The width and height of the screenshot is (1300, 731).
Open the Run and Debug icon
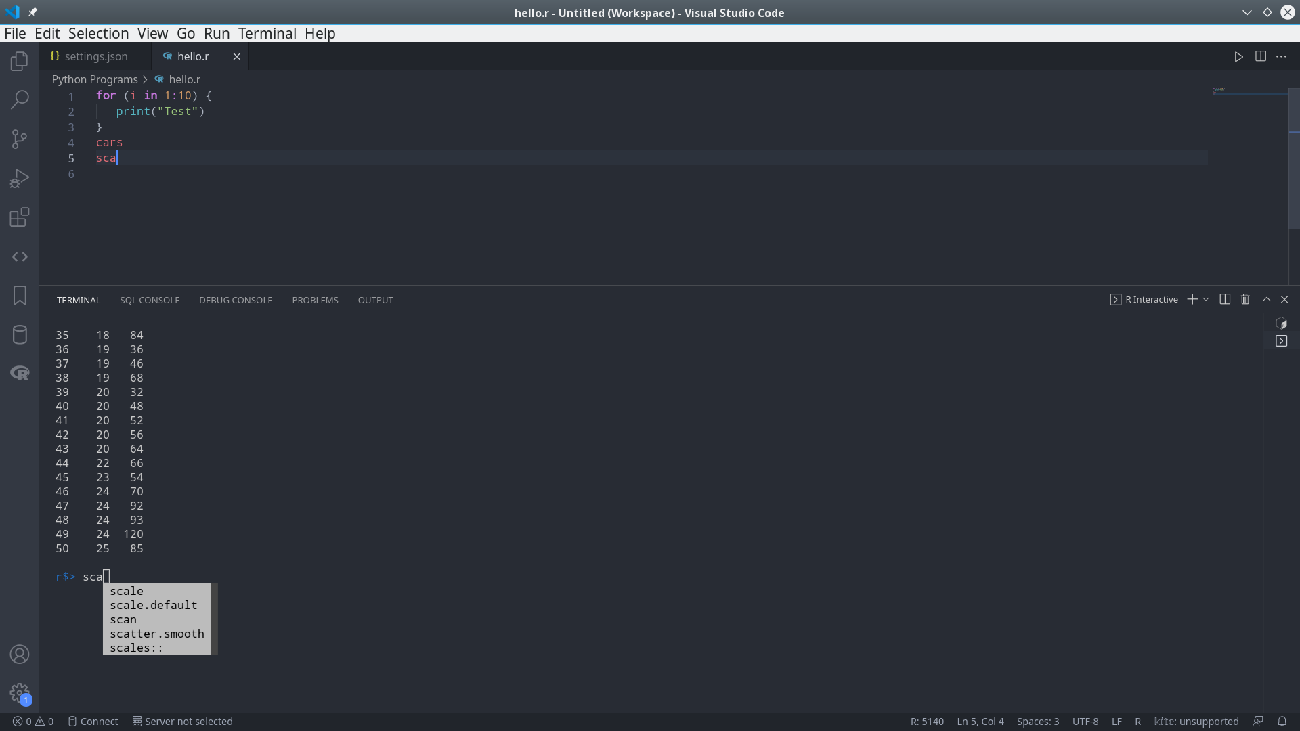tap(20, 177)
